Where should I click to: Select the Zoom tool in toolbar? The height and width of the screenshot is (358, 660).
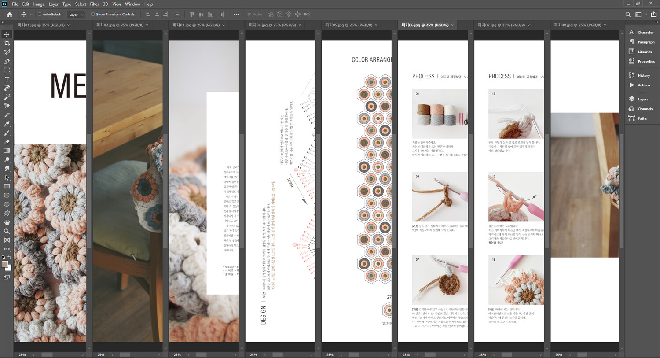pos(7,231)
